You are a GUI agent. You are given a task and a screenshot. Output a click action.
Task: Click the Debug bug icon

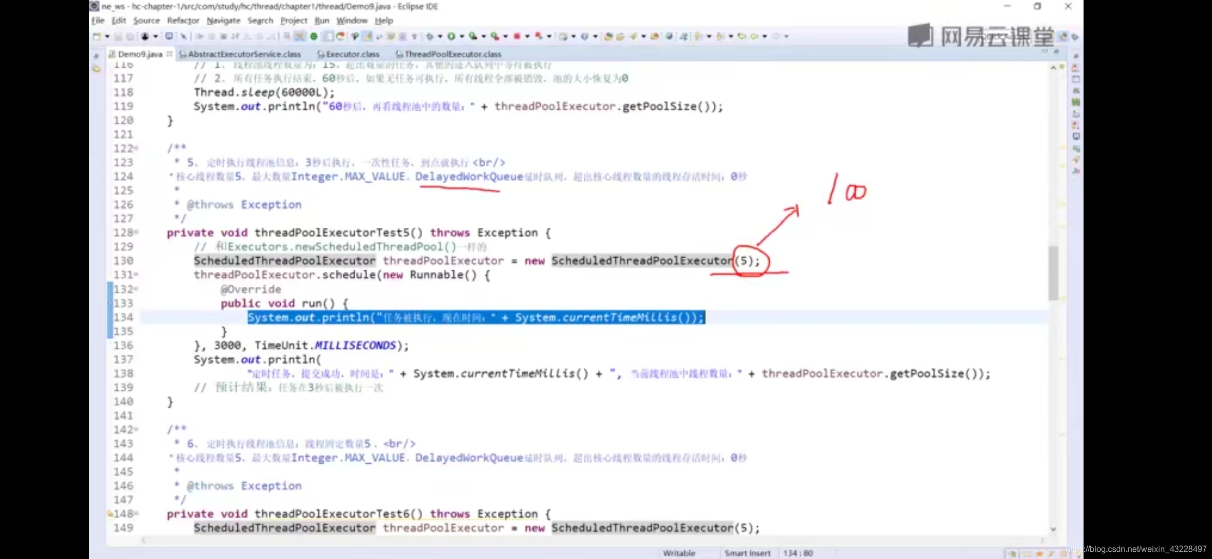point(429,36)
